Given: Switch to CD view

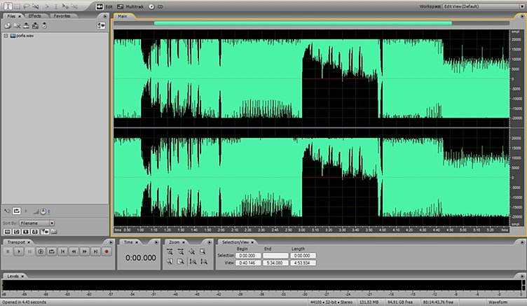Looking at the screenshot, I should tap(156, 6).
